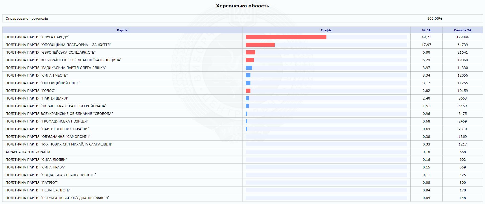Click the 11255 votes cell
Viewport: 485px width, 204px height.
point(463,83)
